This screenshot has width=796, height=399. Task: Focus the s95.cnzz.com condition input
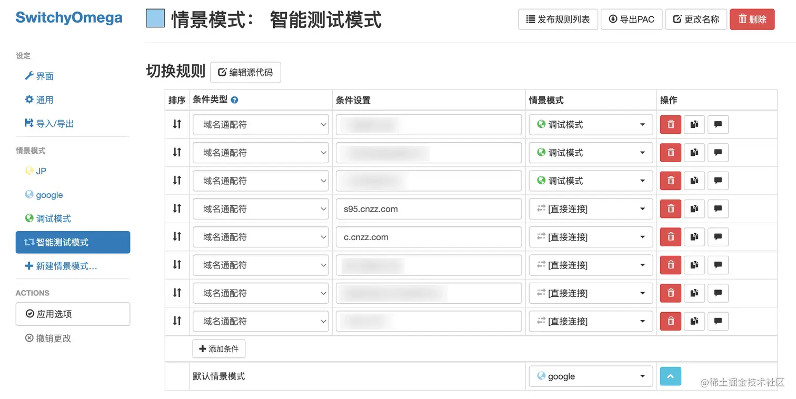pos(429,209)
